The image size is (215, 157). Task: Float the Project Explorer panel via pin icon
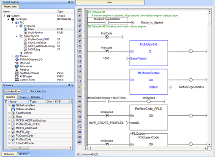point(69,2)
